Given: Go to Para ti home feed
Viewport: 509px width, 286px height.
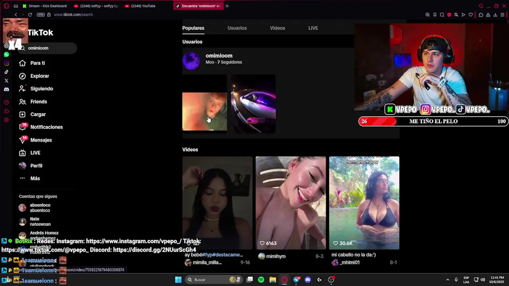Looking at the screenshot, I should tap(38, 63).
